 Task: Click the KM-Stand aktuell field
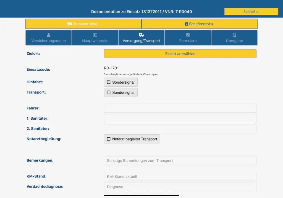tap(180, 176)
